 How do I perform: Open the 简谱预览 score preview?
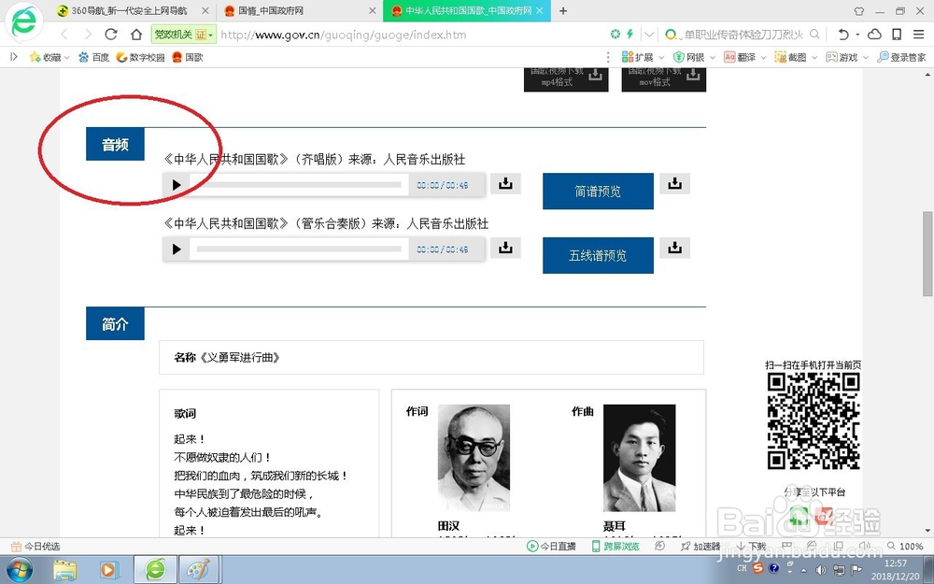[x=598, y=191]
